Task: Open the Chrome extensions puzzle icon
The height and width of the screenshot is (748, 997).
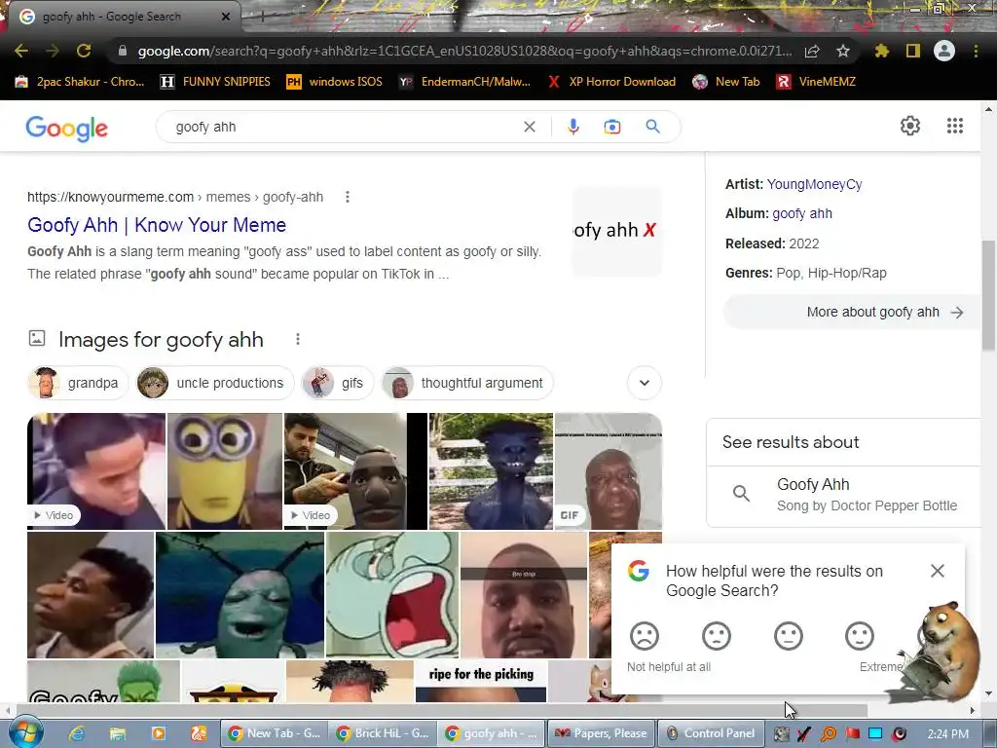Action: coord(882,51)
